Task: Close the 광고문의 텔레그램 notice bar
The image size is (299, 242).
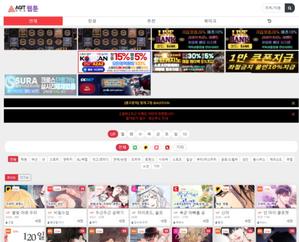Action: coord(293,103)
